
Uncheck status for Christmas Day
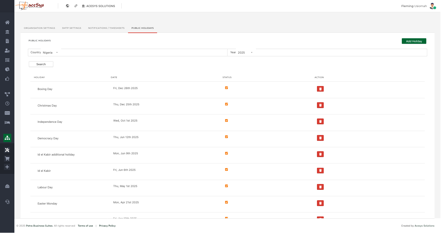pyautogui.click(x=226, y=104)
